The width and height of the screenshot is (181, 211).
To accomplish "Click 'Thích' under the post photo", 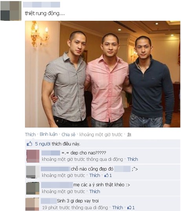I will pos(30,134).
